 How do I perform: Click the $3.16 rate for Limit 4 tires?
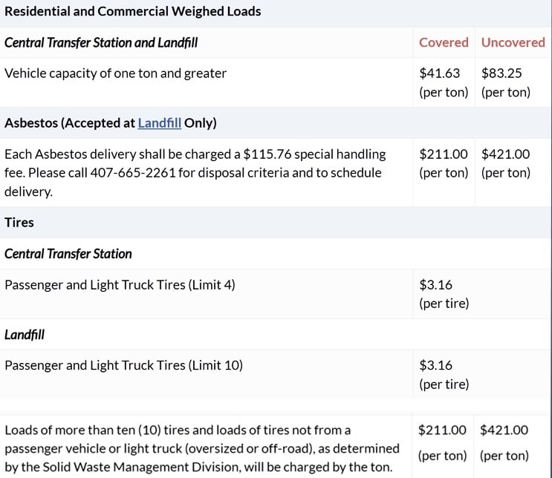point(436,284)
